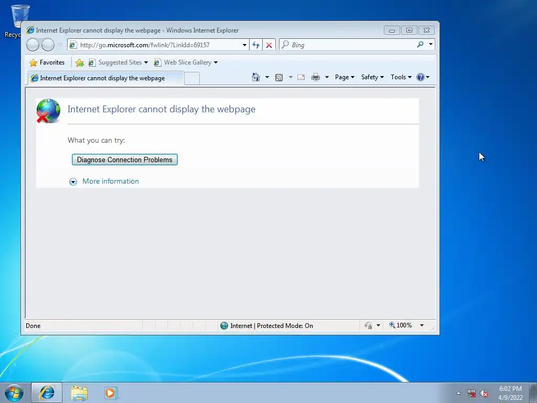Click the network status tray icon
537x403 pixels.
(471, 394)
